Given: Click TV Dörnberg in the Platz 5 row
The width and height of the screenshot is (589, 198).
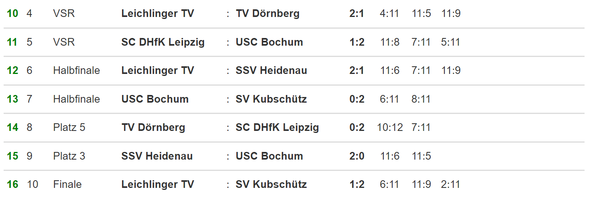Looking at the screenshot, I should 153,127.
